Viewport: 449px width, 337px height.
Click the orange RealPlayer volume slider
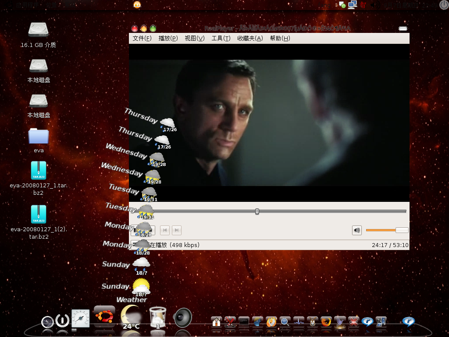[387, 230]
